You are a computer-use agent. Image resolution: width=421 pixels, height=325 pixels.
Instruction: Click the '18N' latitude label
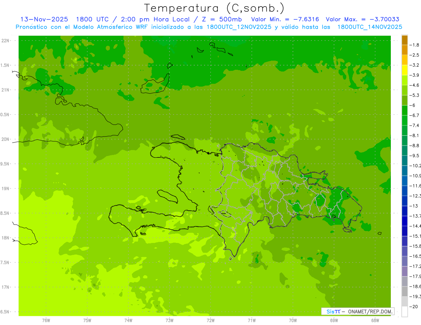[x=5, y=238]
